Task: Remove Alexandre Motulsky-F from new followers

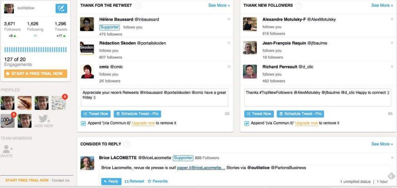Action: coord(392,19)
